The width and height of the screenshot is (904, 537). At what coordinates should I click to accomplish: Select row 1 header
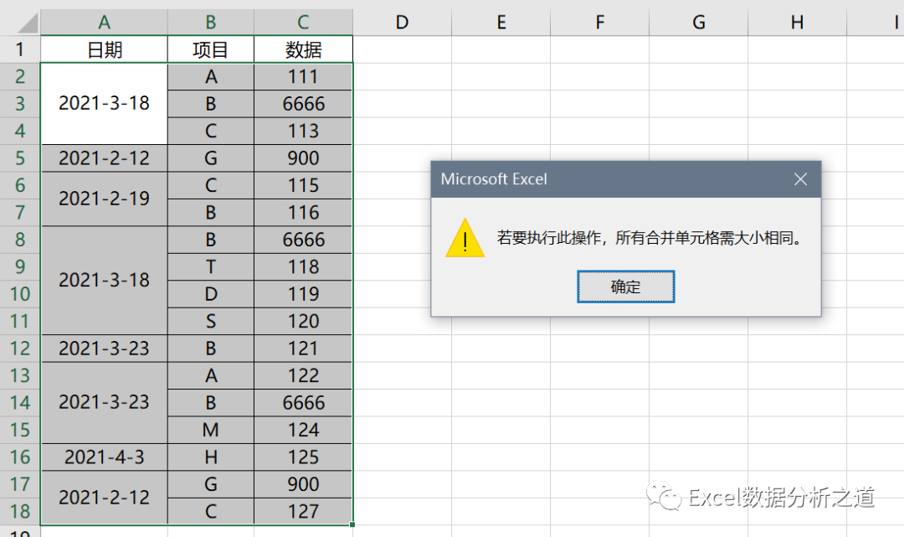pos(19,49)
